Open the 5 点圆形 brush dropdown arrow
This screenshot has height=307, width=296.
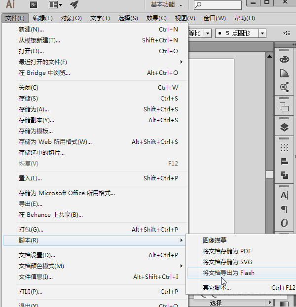coord(262,34)
